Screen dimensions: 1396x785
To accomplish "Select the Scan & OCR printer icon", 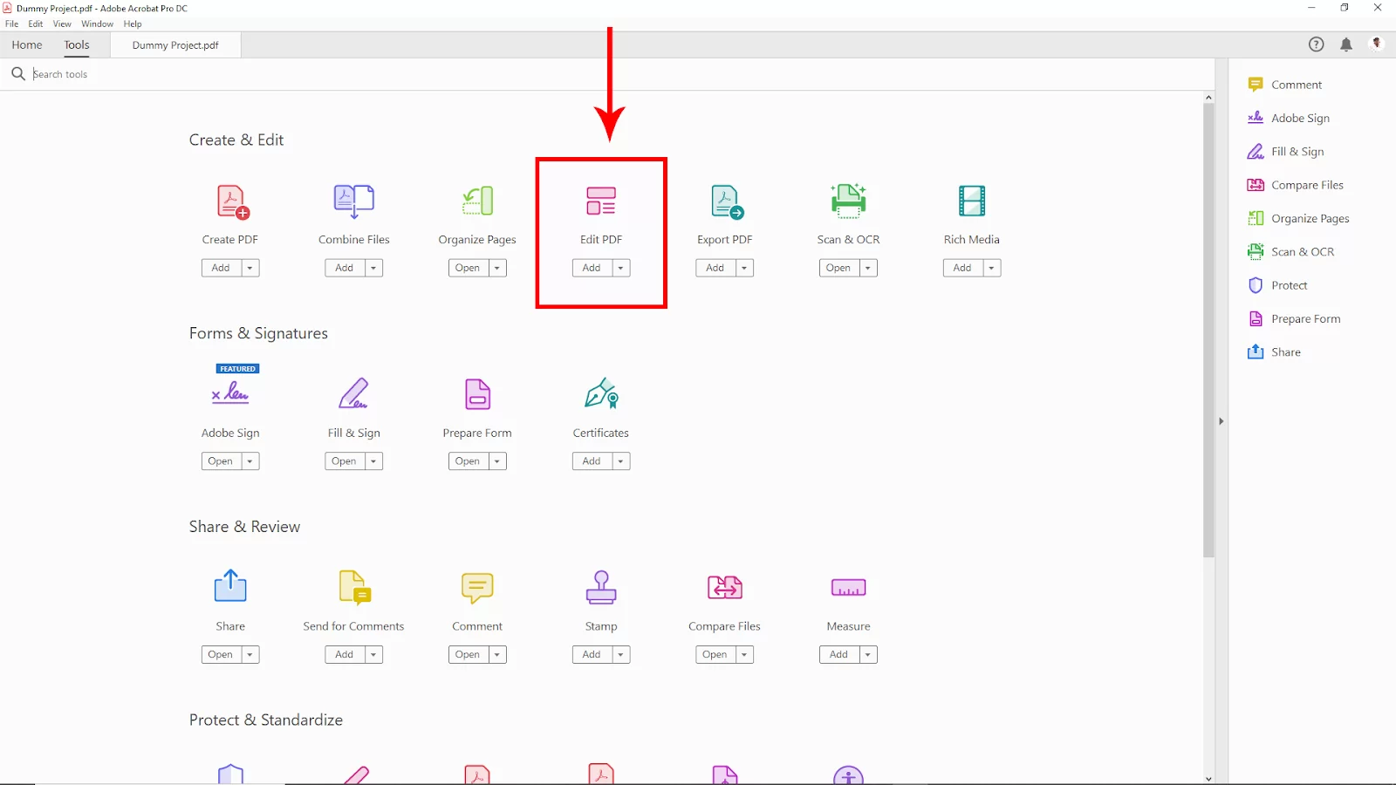I will point(848,201).
